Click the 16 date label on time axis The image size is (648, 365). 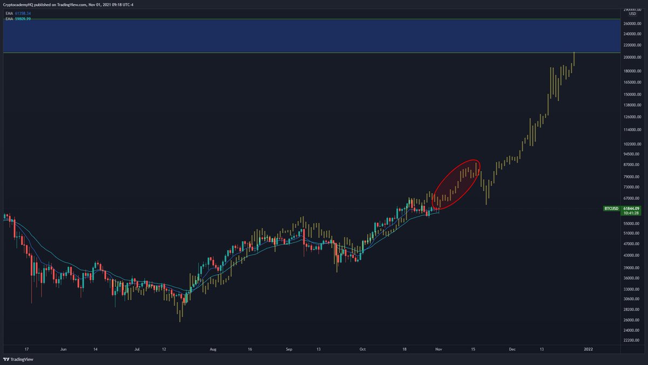[249, 349]
